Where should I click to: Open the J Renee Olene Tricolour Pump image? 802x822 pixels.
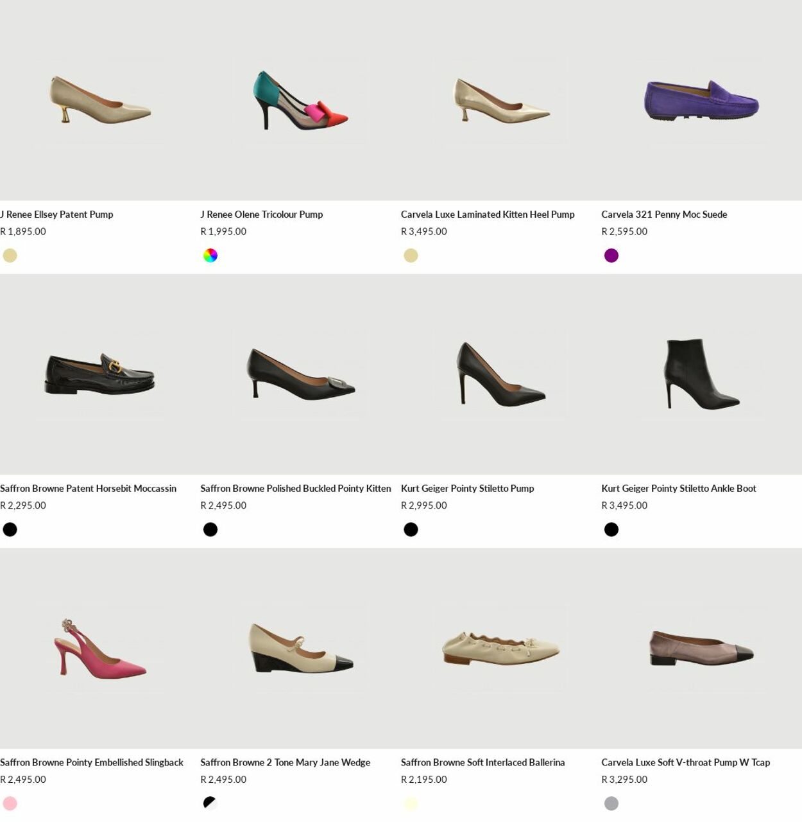pyautogui.click(x=300, y=100)
